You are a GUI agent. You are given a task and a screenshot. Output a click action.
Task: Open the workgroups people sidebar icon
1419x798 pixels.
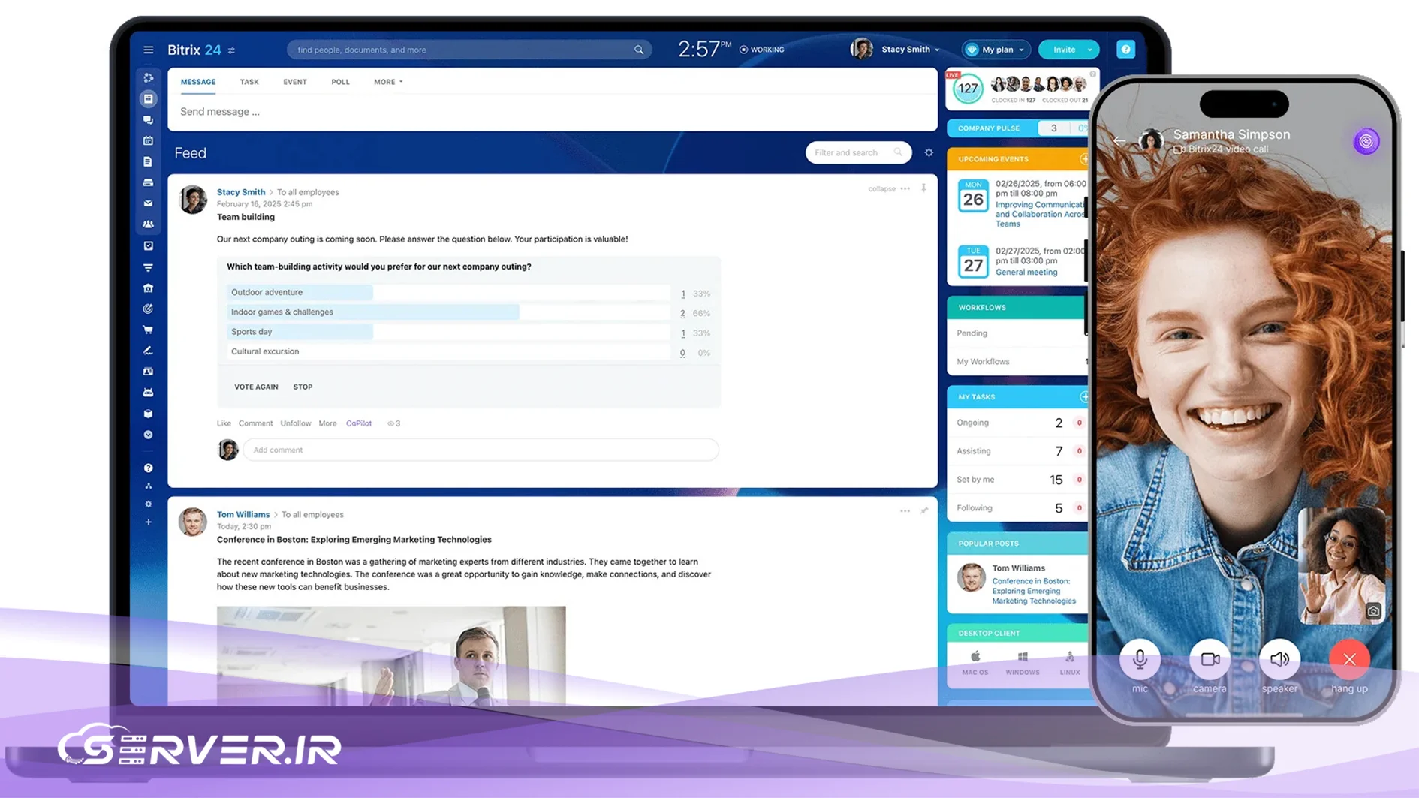coord(148,224)
